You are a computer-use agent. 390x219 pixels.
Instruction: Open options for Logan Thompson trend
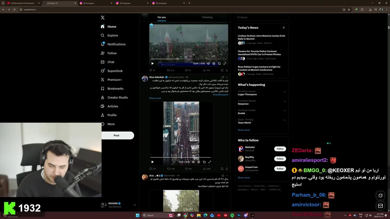(285, 92)
